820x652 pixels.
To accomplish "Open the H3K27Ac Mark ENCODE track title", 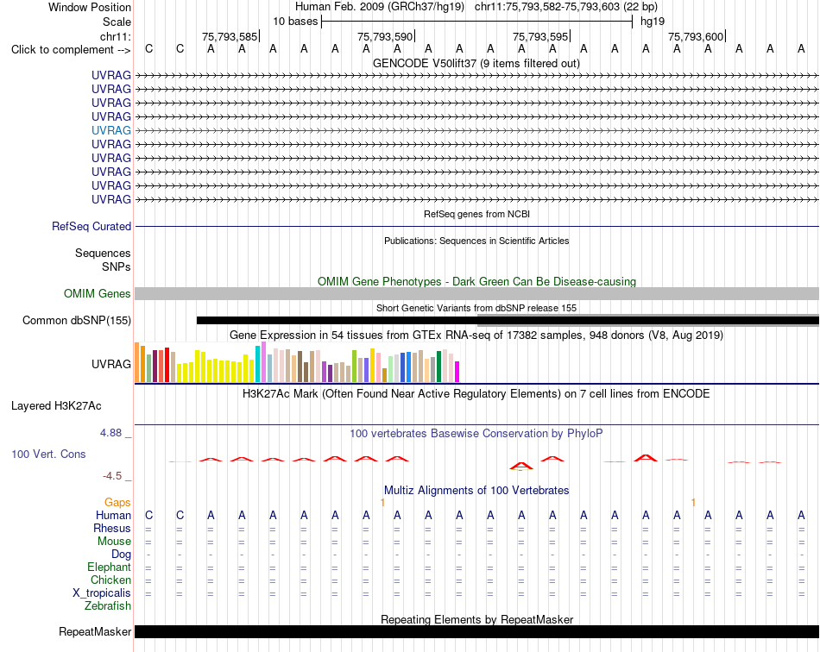I will [x=476, y=394].
